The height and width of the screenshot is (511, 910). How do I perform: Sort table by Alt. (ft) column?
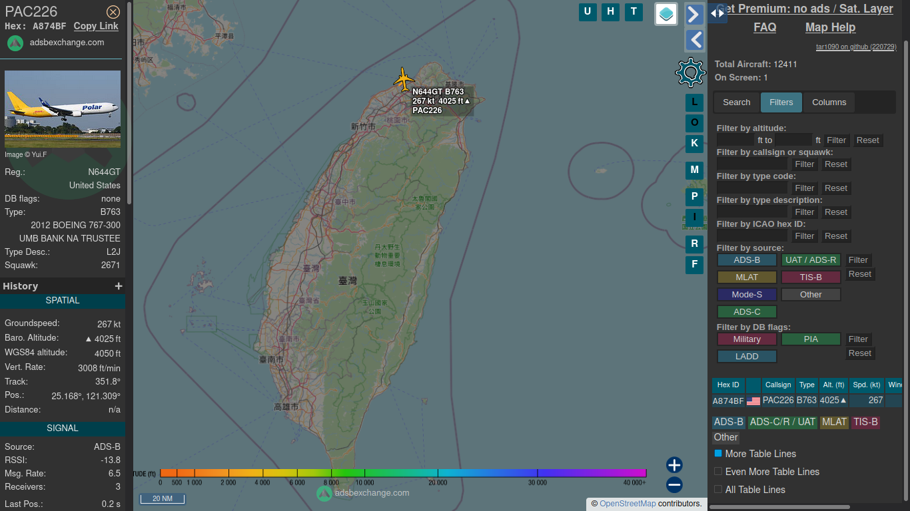coord(833,385)
